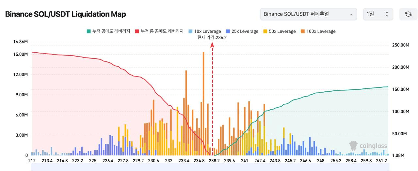The image size is (418, 171).
Task: Toggle the 100x Leverage legend series
Action: [318, 31]
